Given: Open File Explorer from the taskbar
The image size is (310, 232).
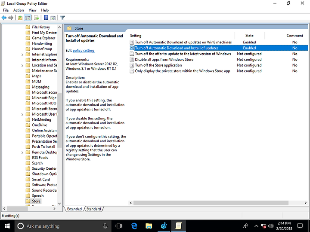Looking at the screenshot, I should pyautogui.click(x=149, y=226).
